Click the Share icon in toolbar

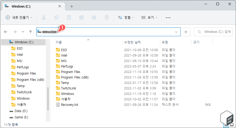94,17
